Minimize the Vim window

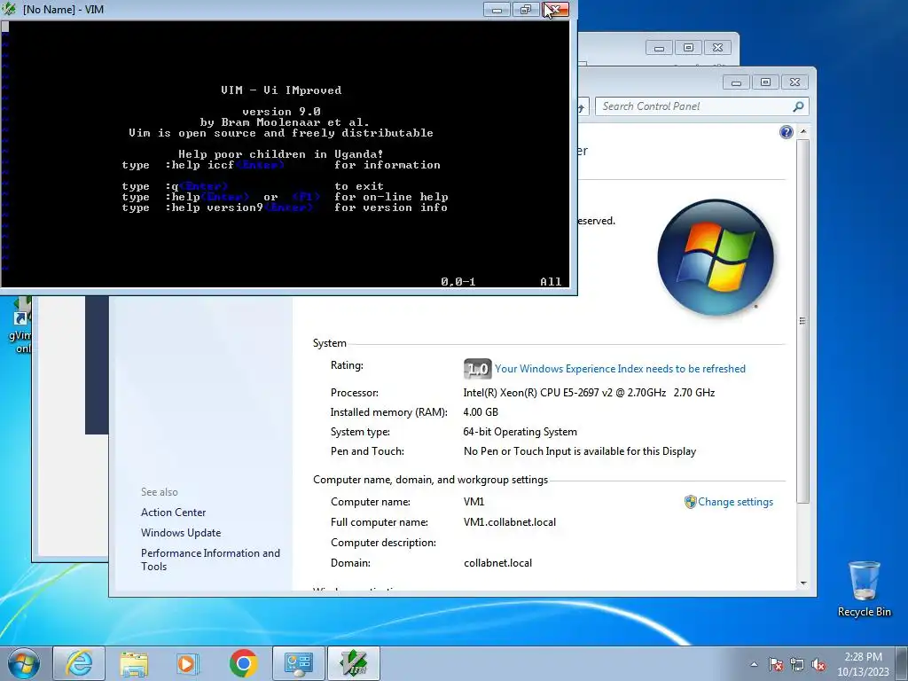[x=497, y=10]
